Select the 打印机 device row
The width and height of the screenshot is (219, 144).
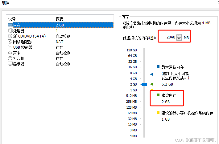[x=60, y=58]
